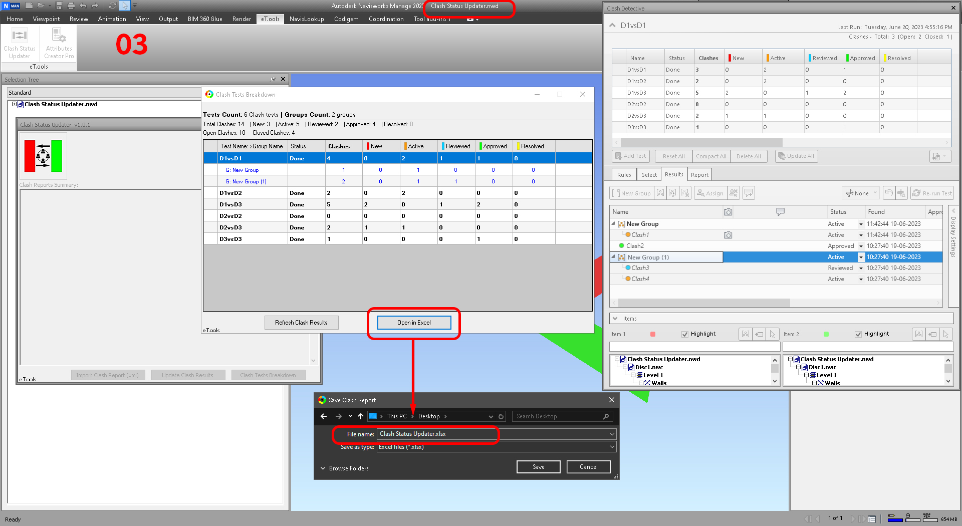
Task: Select the D1vsD3 row in Clash Tests Breakdown
Action: (397, 204)
